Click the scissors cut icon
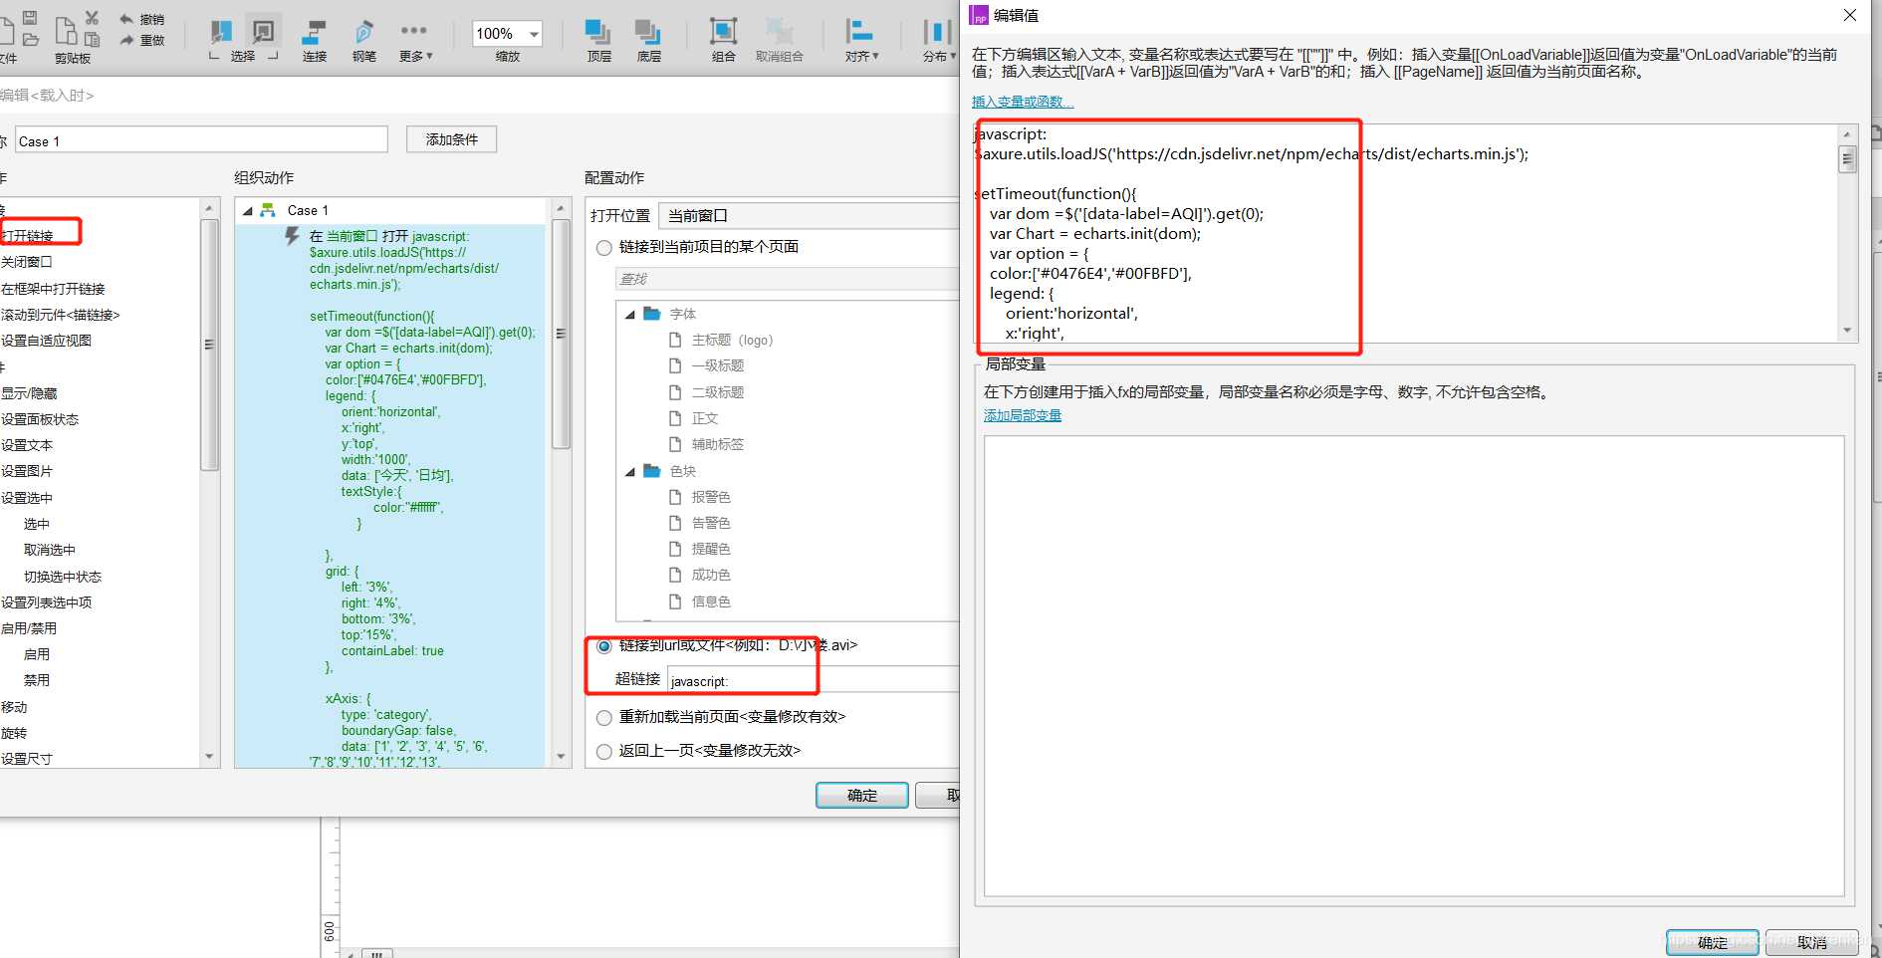Screen dimensions: 1882x958 [92, 18]
